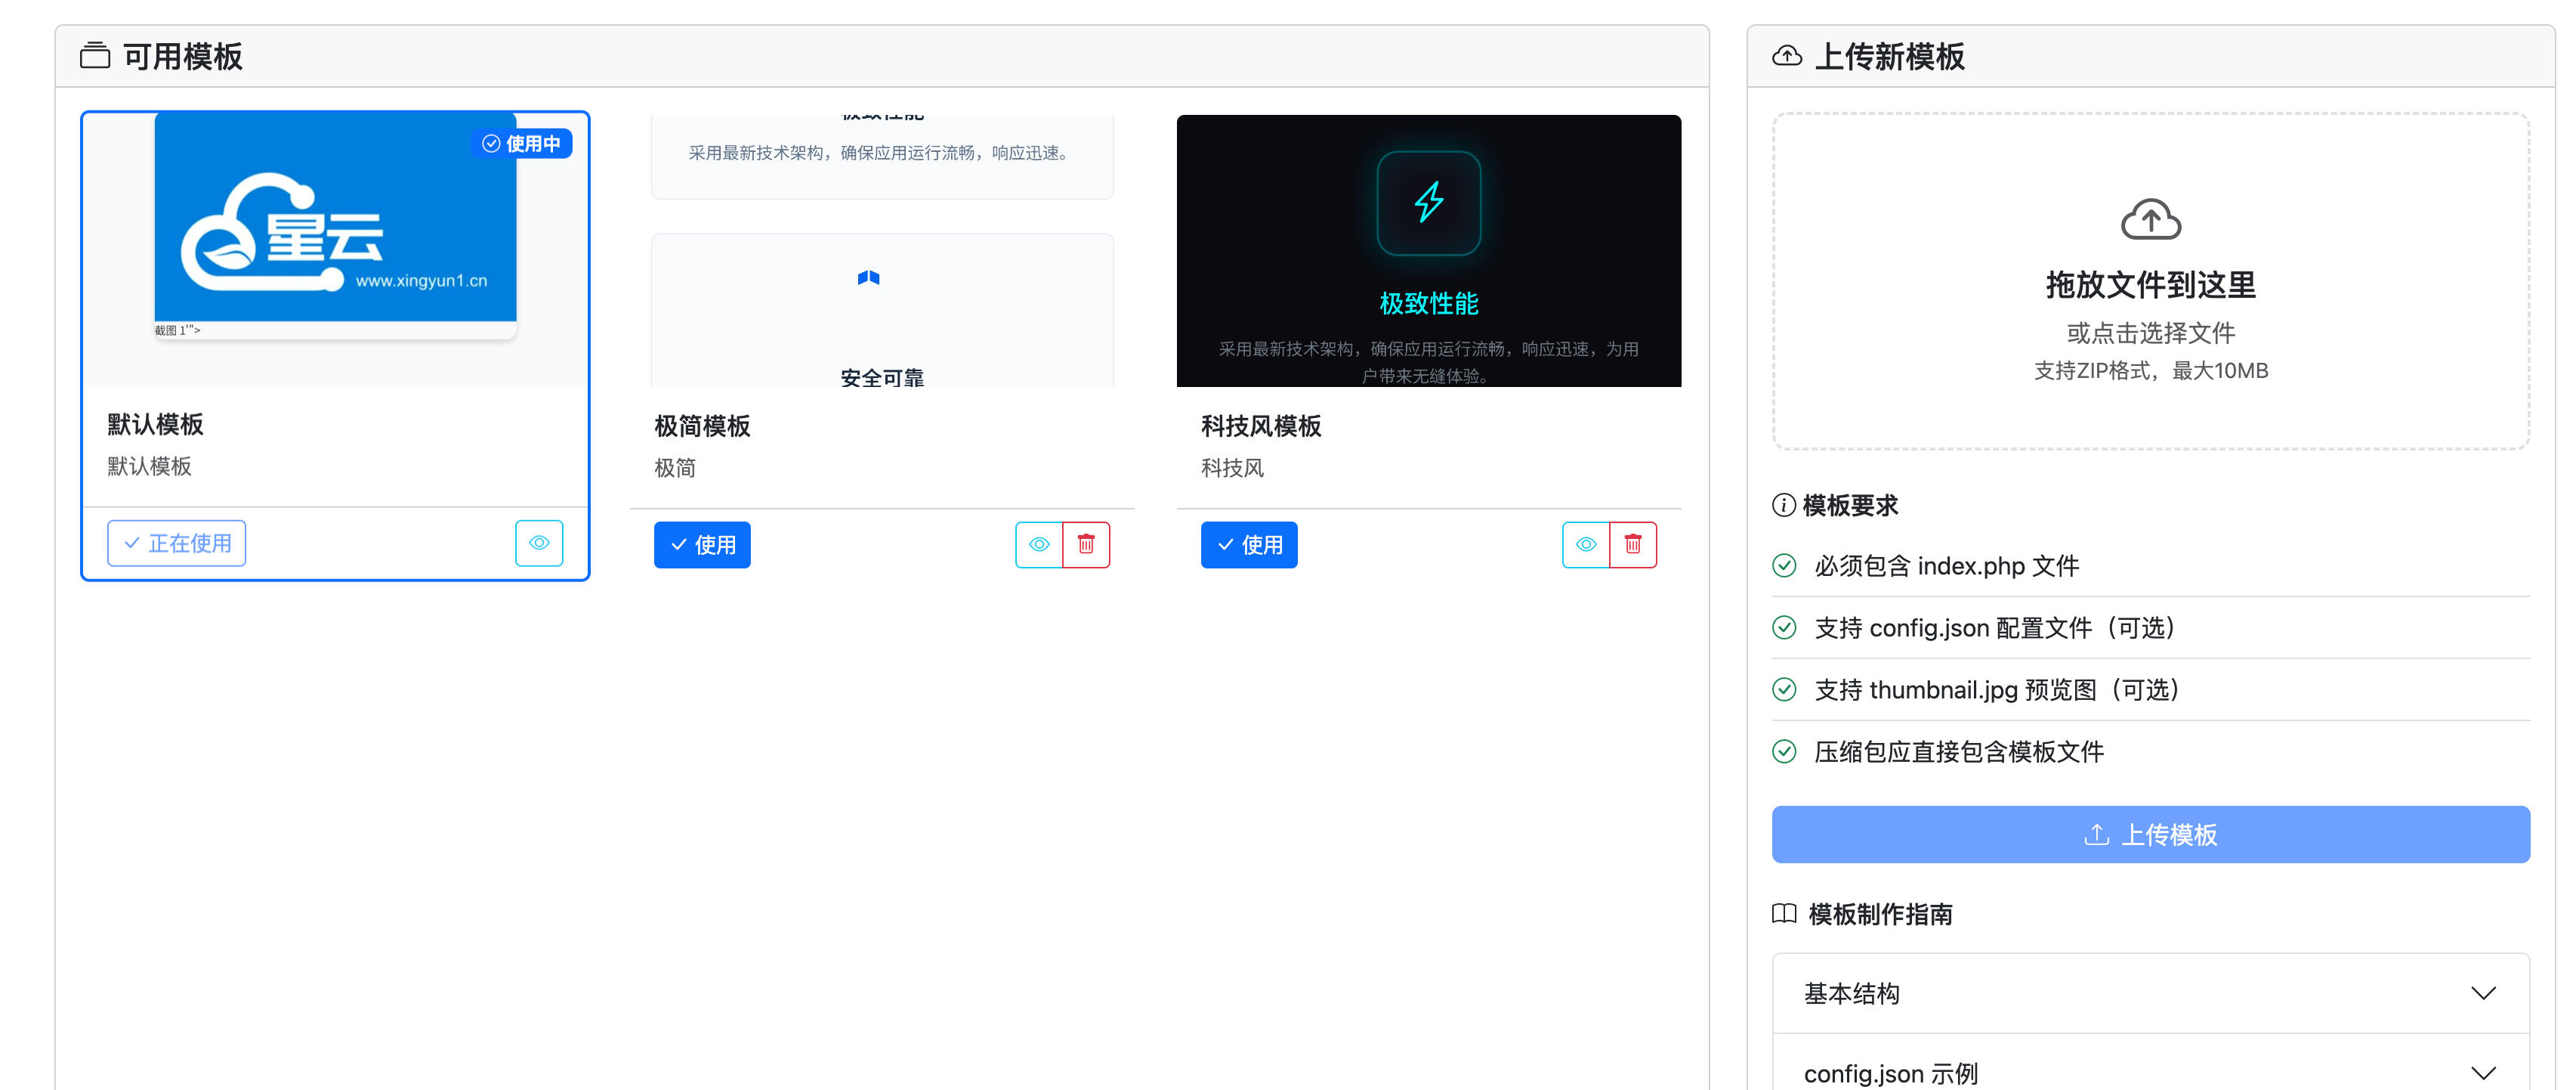The width and height of the screenshot is (2576, 1090).
Task: Click the 极简模板 card title
Action: tap(702, 426)
